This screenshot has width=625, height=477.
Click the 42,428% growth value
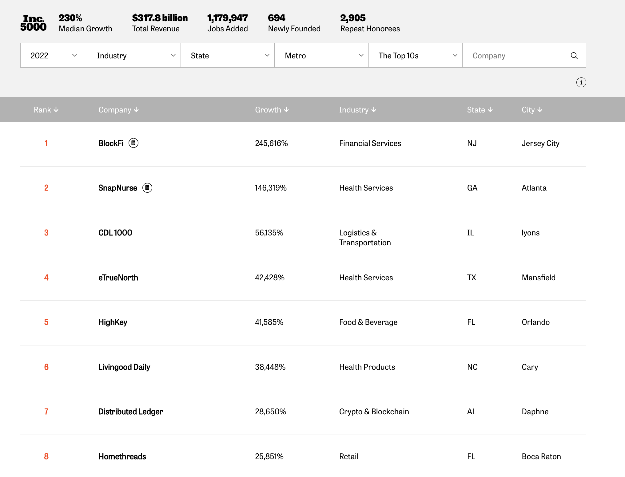[x=270, y=278]
